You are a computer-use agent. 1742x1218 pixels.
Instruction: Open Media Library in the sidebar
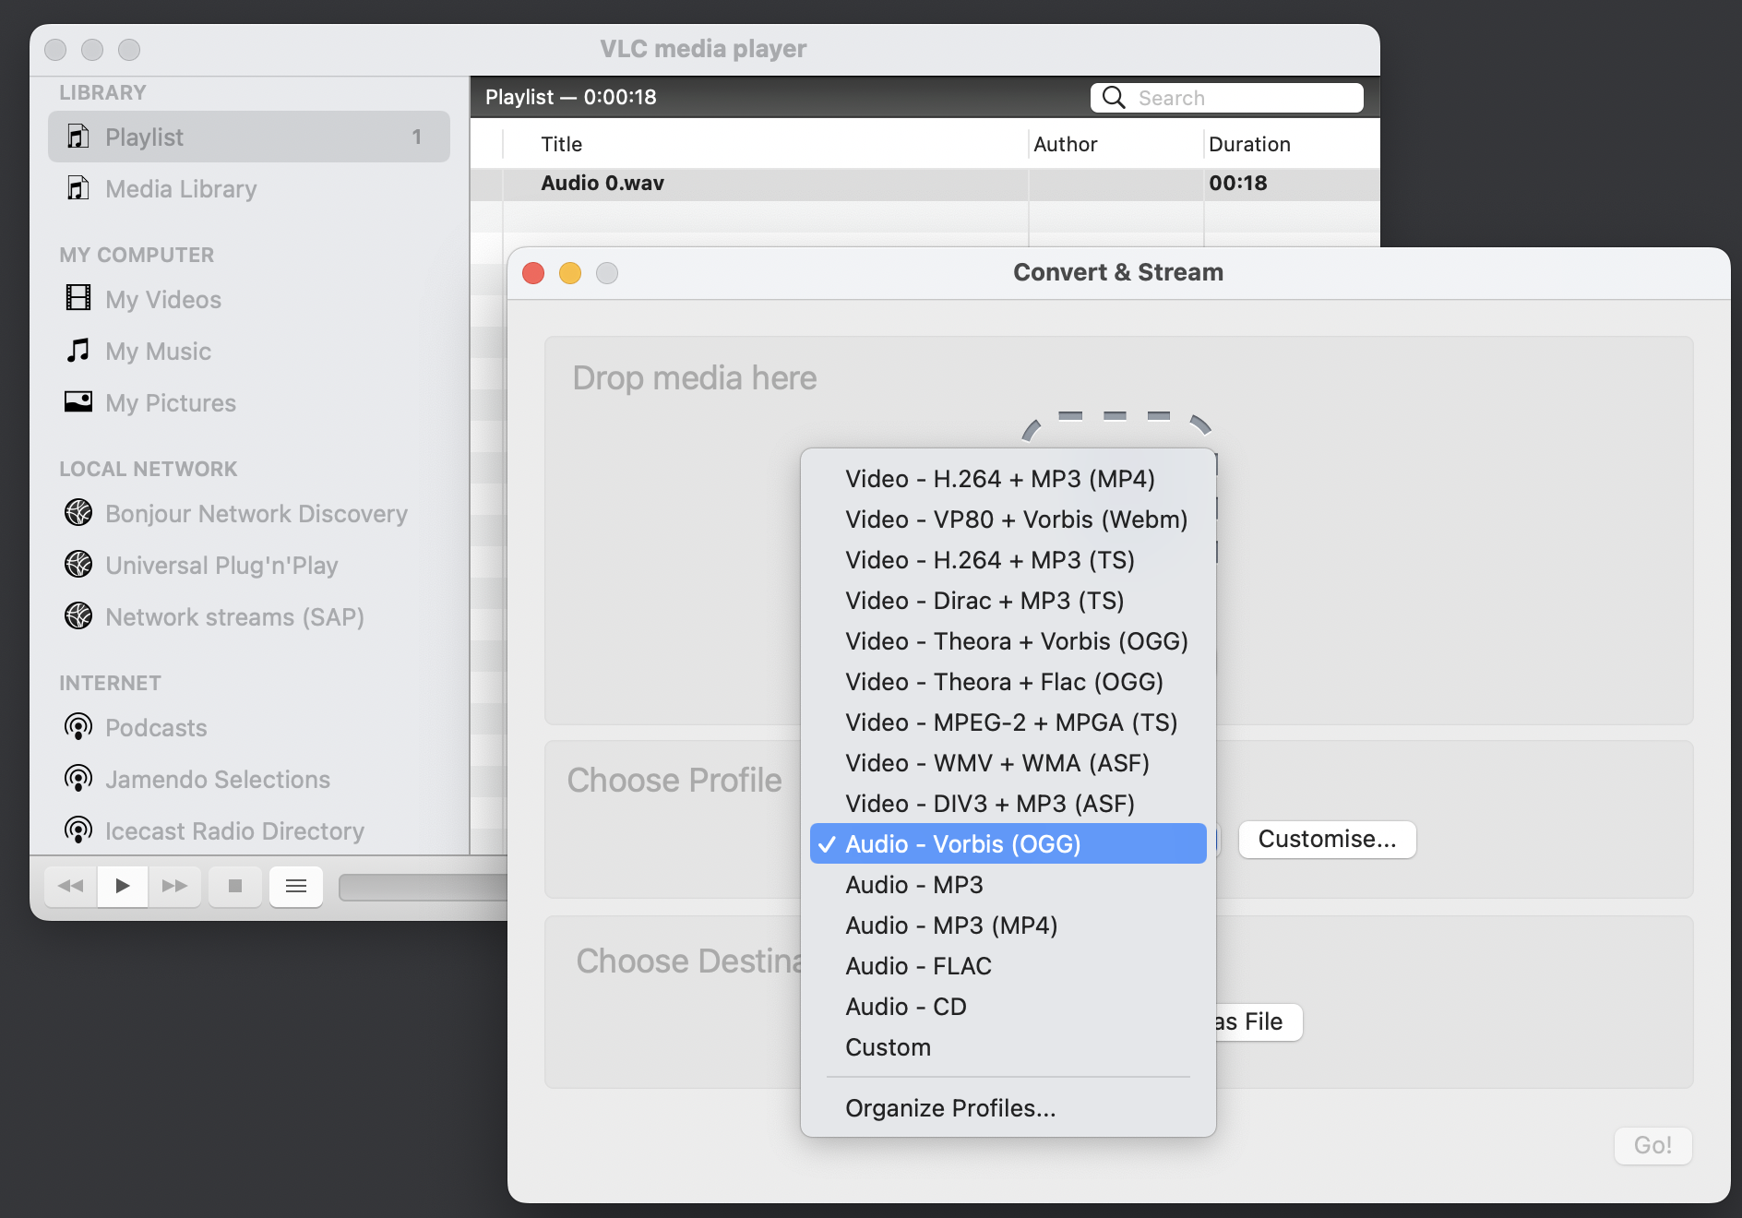click(x=249, y=188)
